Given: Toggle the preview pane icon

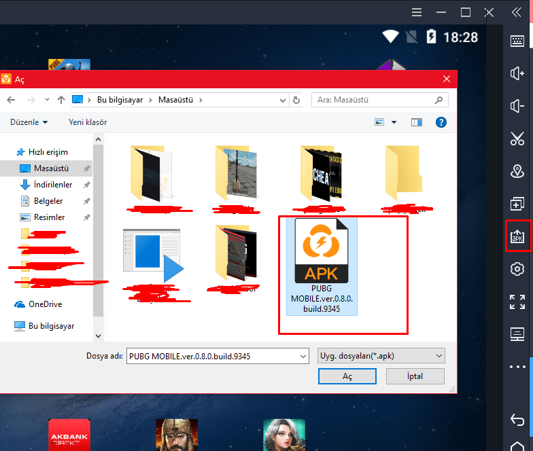Looking at the screenshot, I should (416, 122).
